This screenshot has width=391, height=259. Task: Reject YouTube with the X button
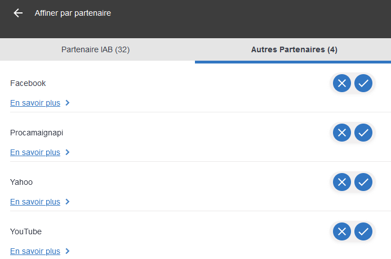(x=342, y=231)
